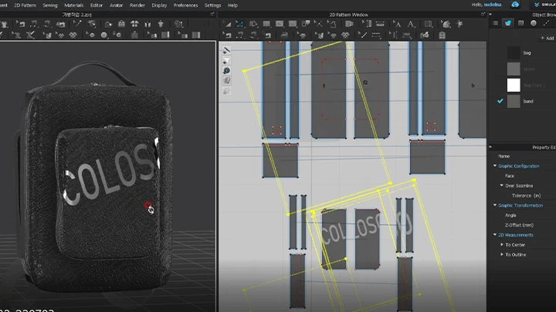This screenshot has width=556, height=312.
Task: Collapse the 2D Measurements section
Action: pos(495,234)
